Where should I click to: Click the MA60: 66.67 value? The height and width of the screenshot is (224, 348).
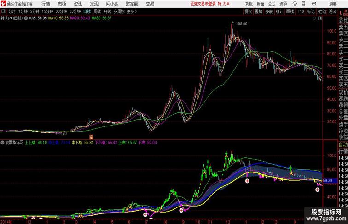pos(101,18)
